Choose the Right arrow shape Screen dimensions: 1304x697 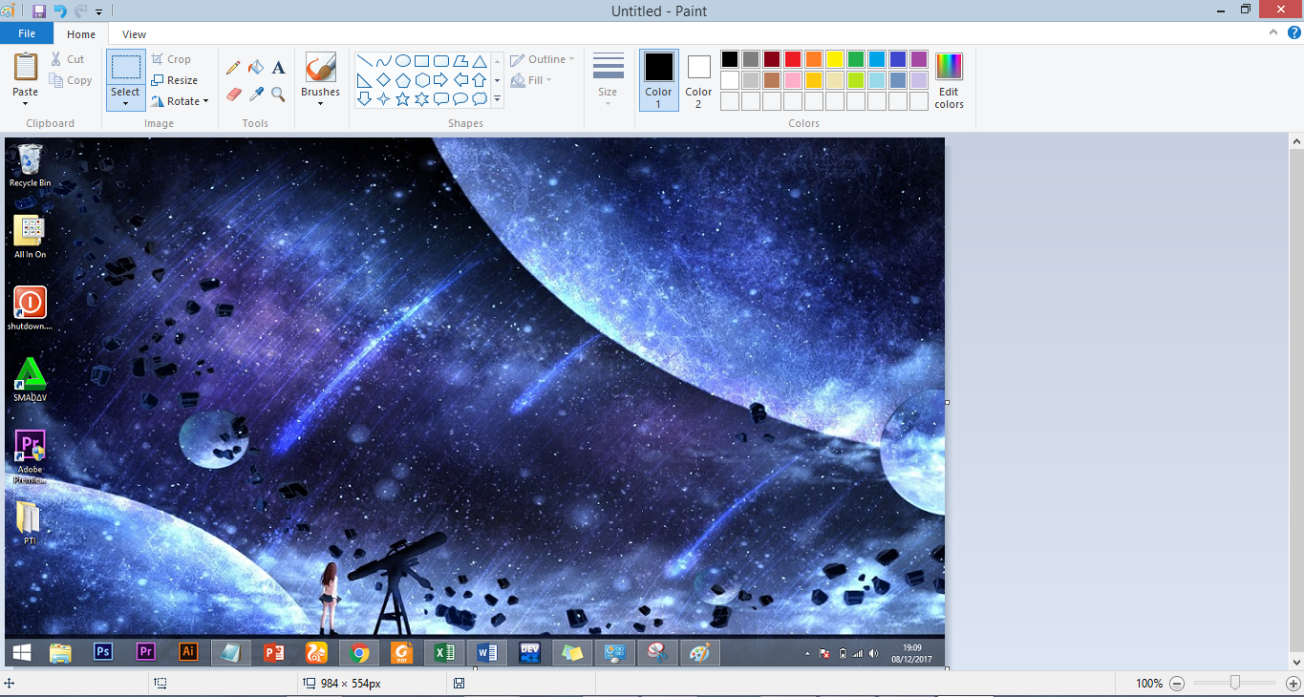coord(440,80)
